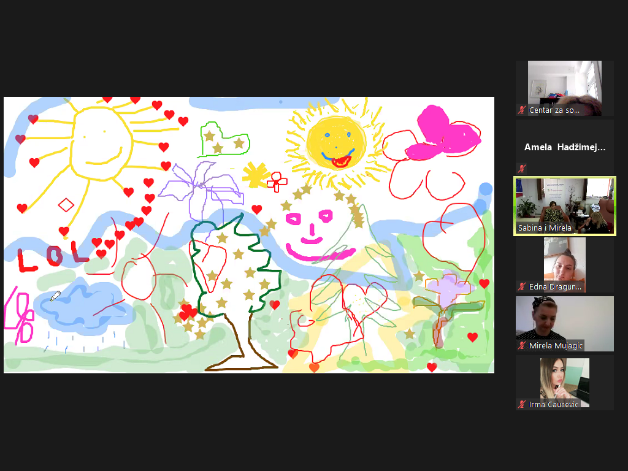628x471 pixels.
Task: Click the Amela Hadžimej name tile
Action: [564, 147]
